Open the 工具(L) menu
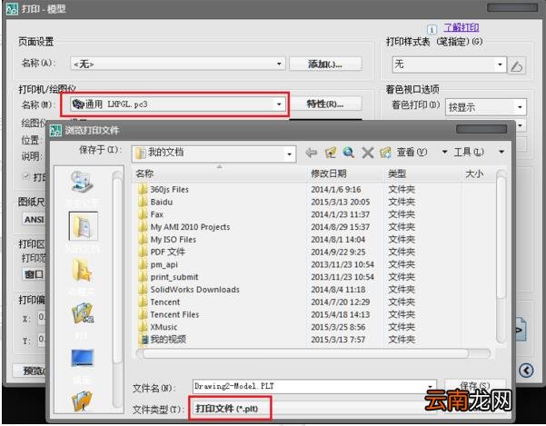The image size is (546, 426). [x=469, y=152]
